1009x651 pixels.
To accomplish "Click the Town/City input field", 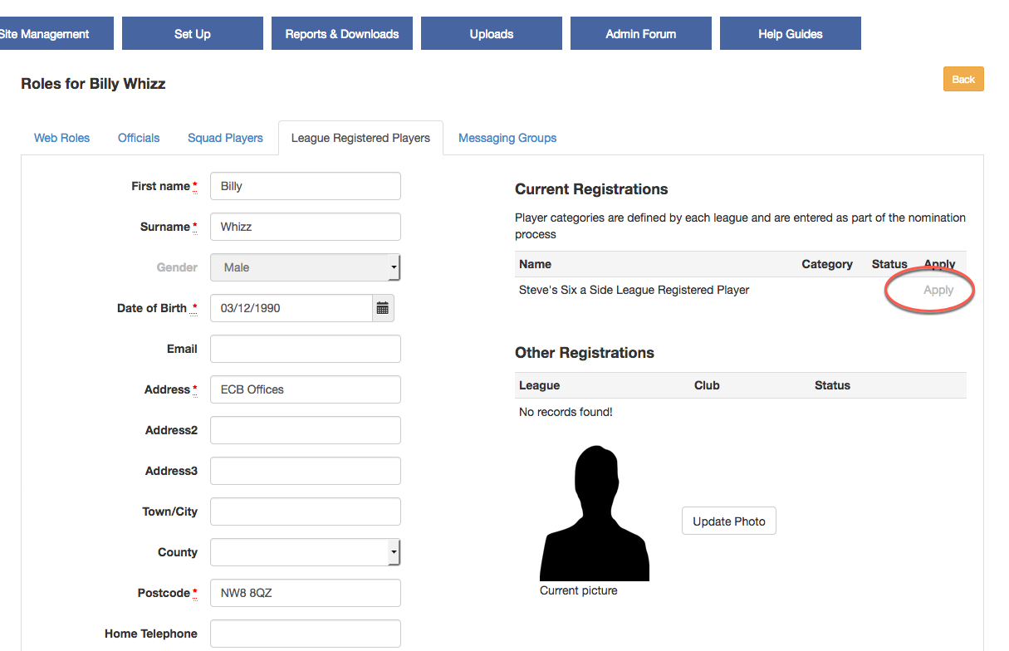I will [x=306, y=512].
